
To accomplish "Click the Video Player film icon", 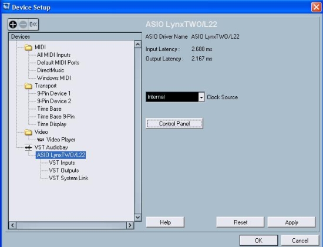I will point(41,140).
